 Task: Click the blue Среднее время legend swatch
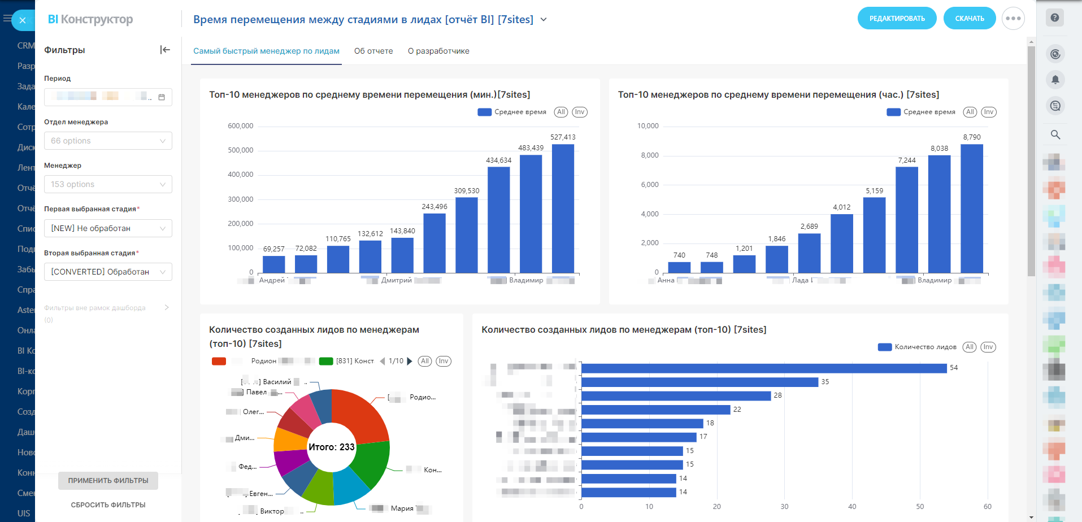pyautogui.click(x=484, y=112)
